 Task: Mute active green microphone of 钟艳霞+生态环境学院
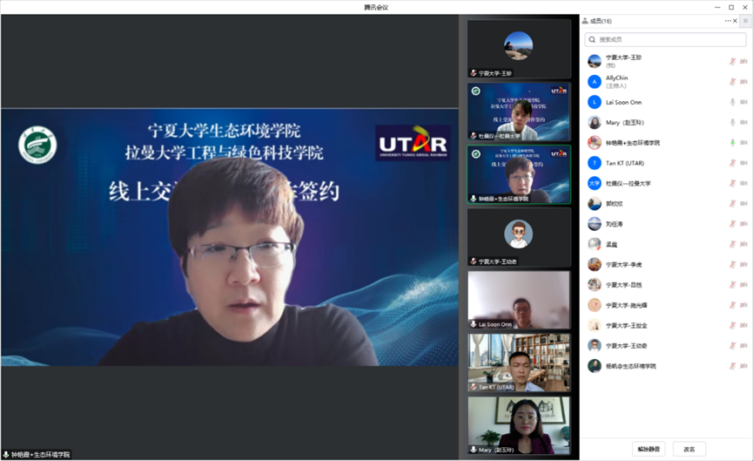tap(732, 143)
